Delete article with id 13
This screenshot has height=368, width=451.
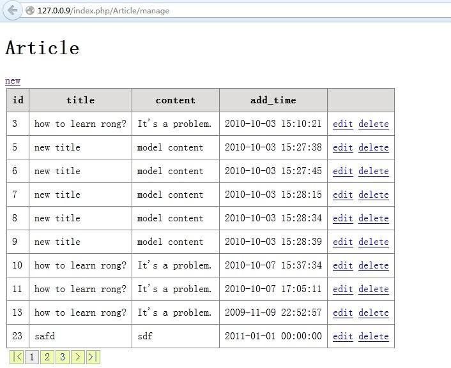[374, 313]
